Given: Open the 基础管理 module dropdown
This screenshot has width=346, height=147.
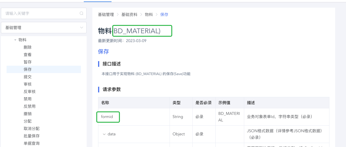Looking at the screenshot, I should point(44,28).
